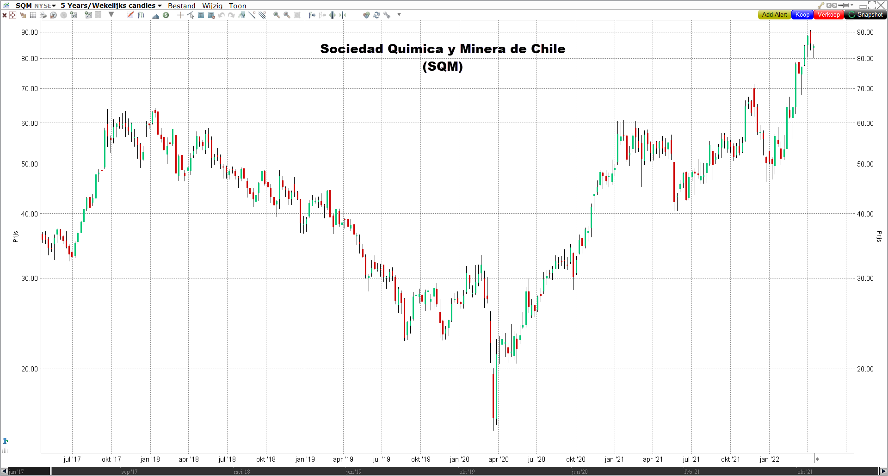Print the chart with printer icon
888x476 pixels.
point(43,15)
